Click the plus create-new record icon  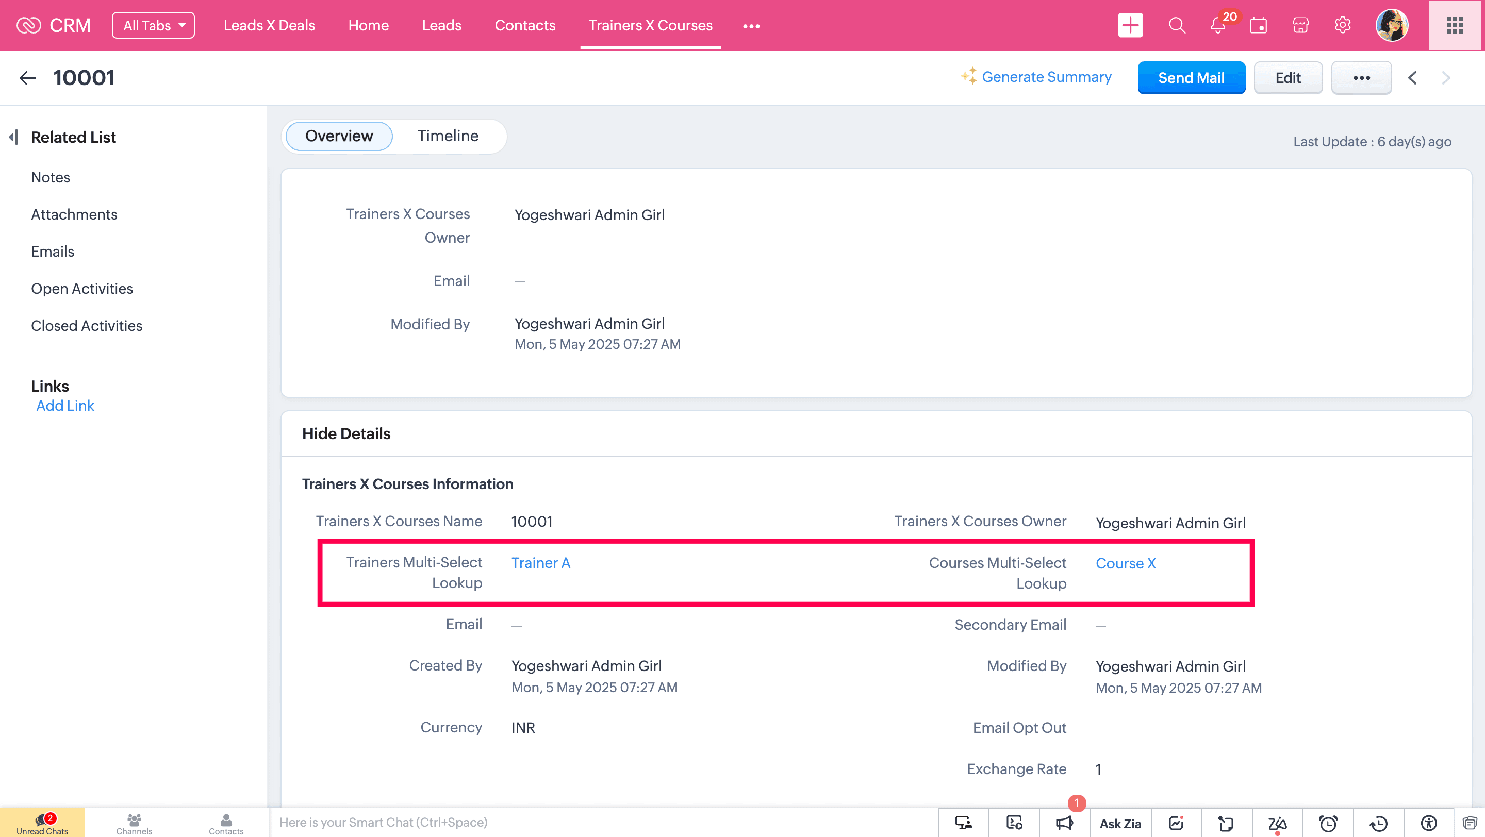point(1130,25)
